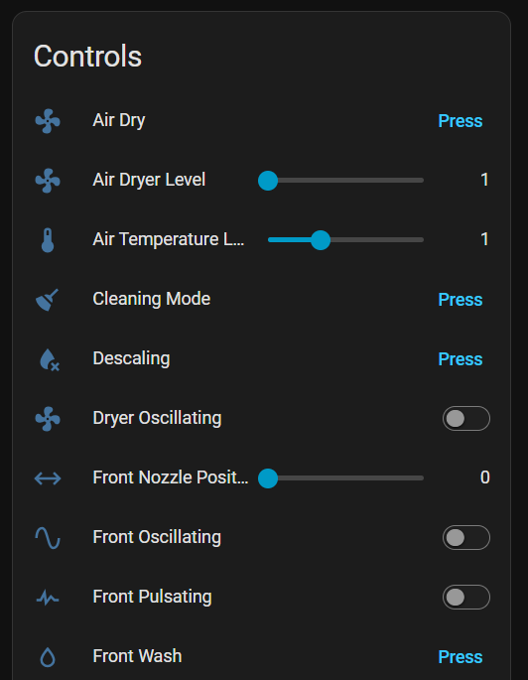This screenshot has height=680, width=528.
Task: Click the water drop Front Wash icon
Action: 48,657
